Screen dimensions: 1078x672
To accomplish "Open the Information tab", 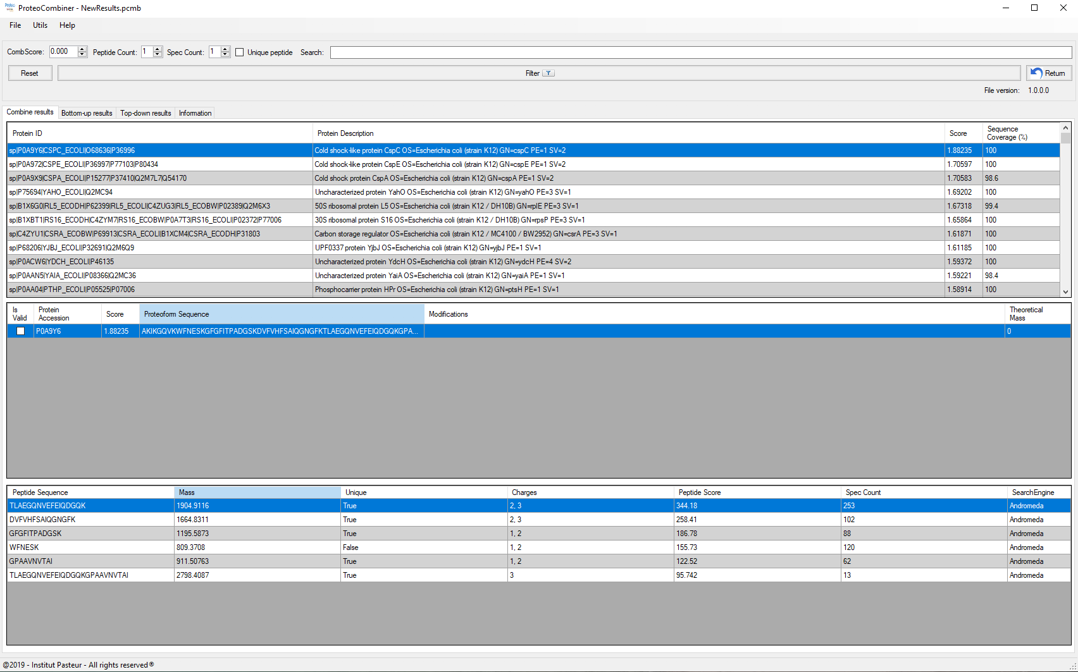I will coord(195,113).
